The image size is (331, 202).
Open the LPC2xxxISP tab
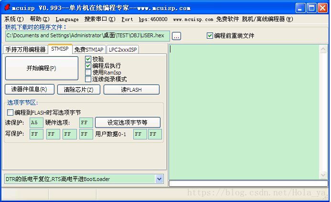tap(123, 50)
